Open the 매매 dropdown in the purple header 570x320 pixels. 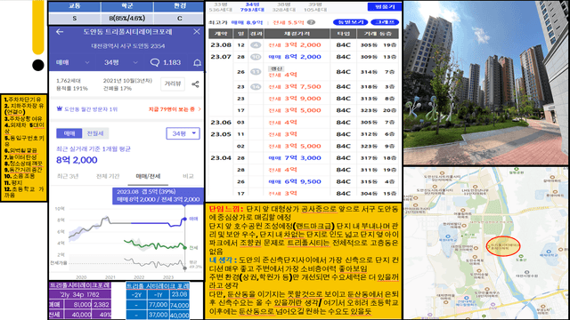coord(73,62)
